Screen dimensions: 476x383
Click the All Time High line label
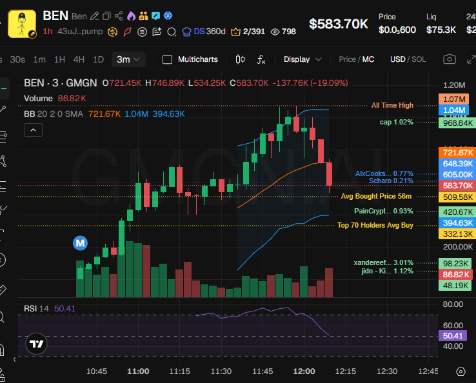point(392,105)
